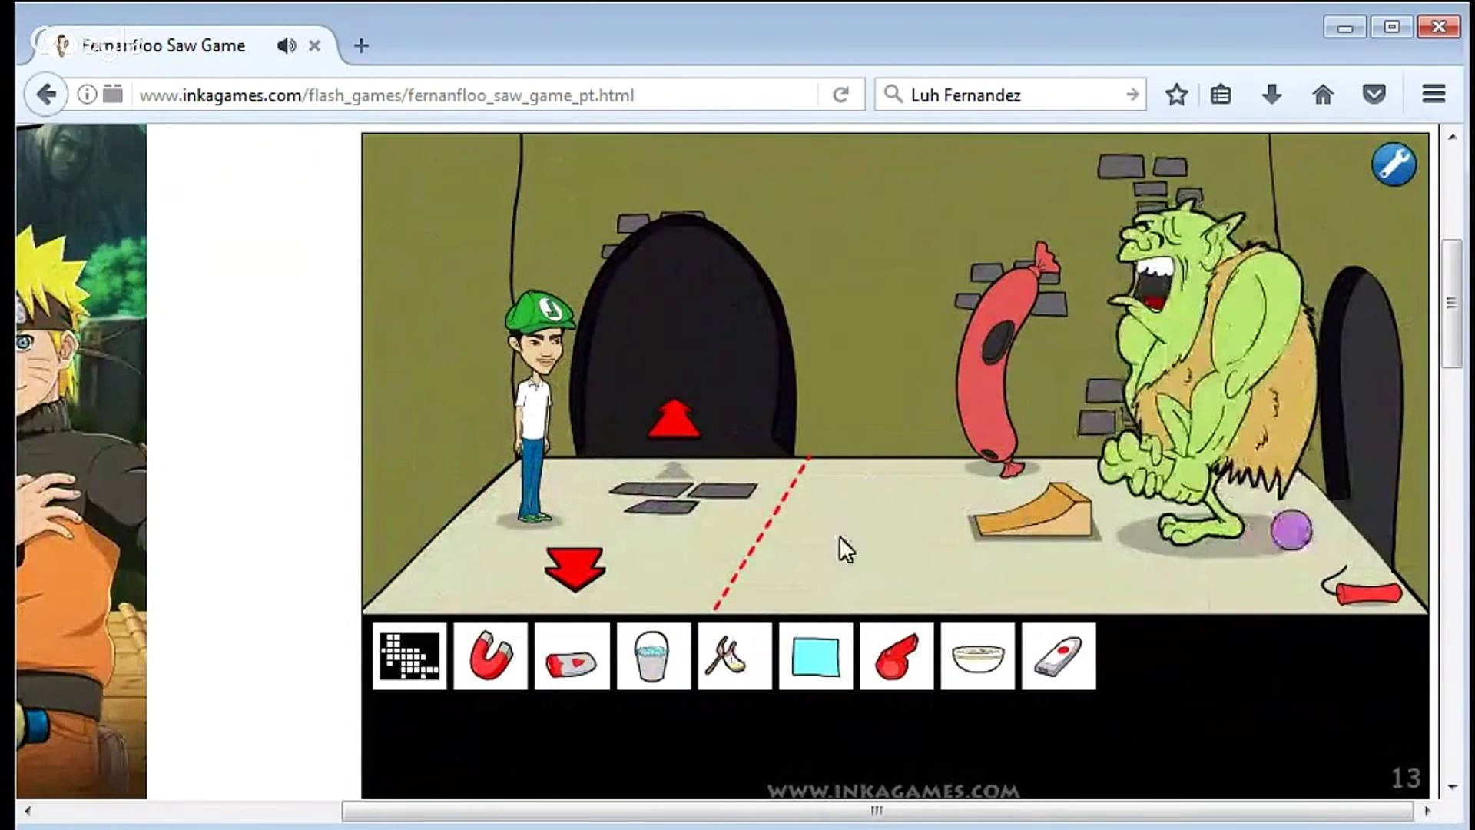Open game settings with the wrench icon
The width and height of the screenshot is (1475, 830).
click(1394, 164)
